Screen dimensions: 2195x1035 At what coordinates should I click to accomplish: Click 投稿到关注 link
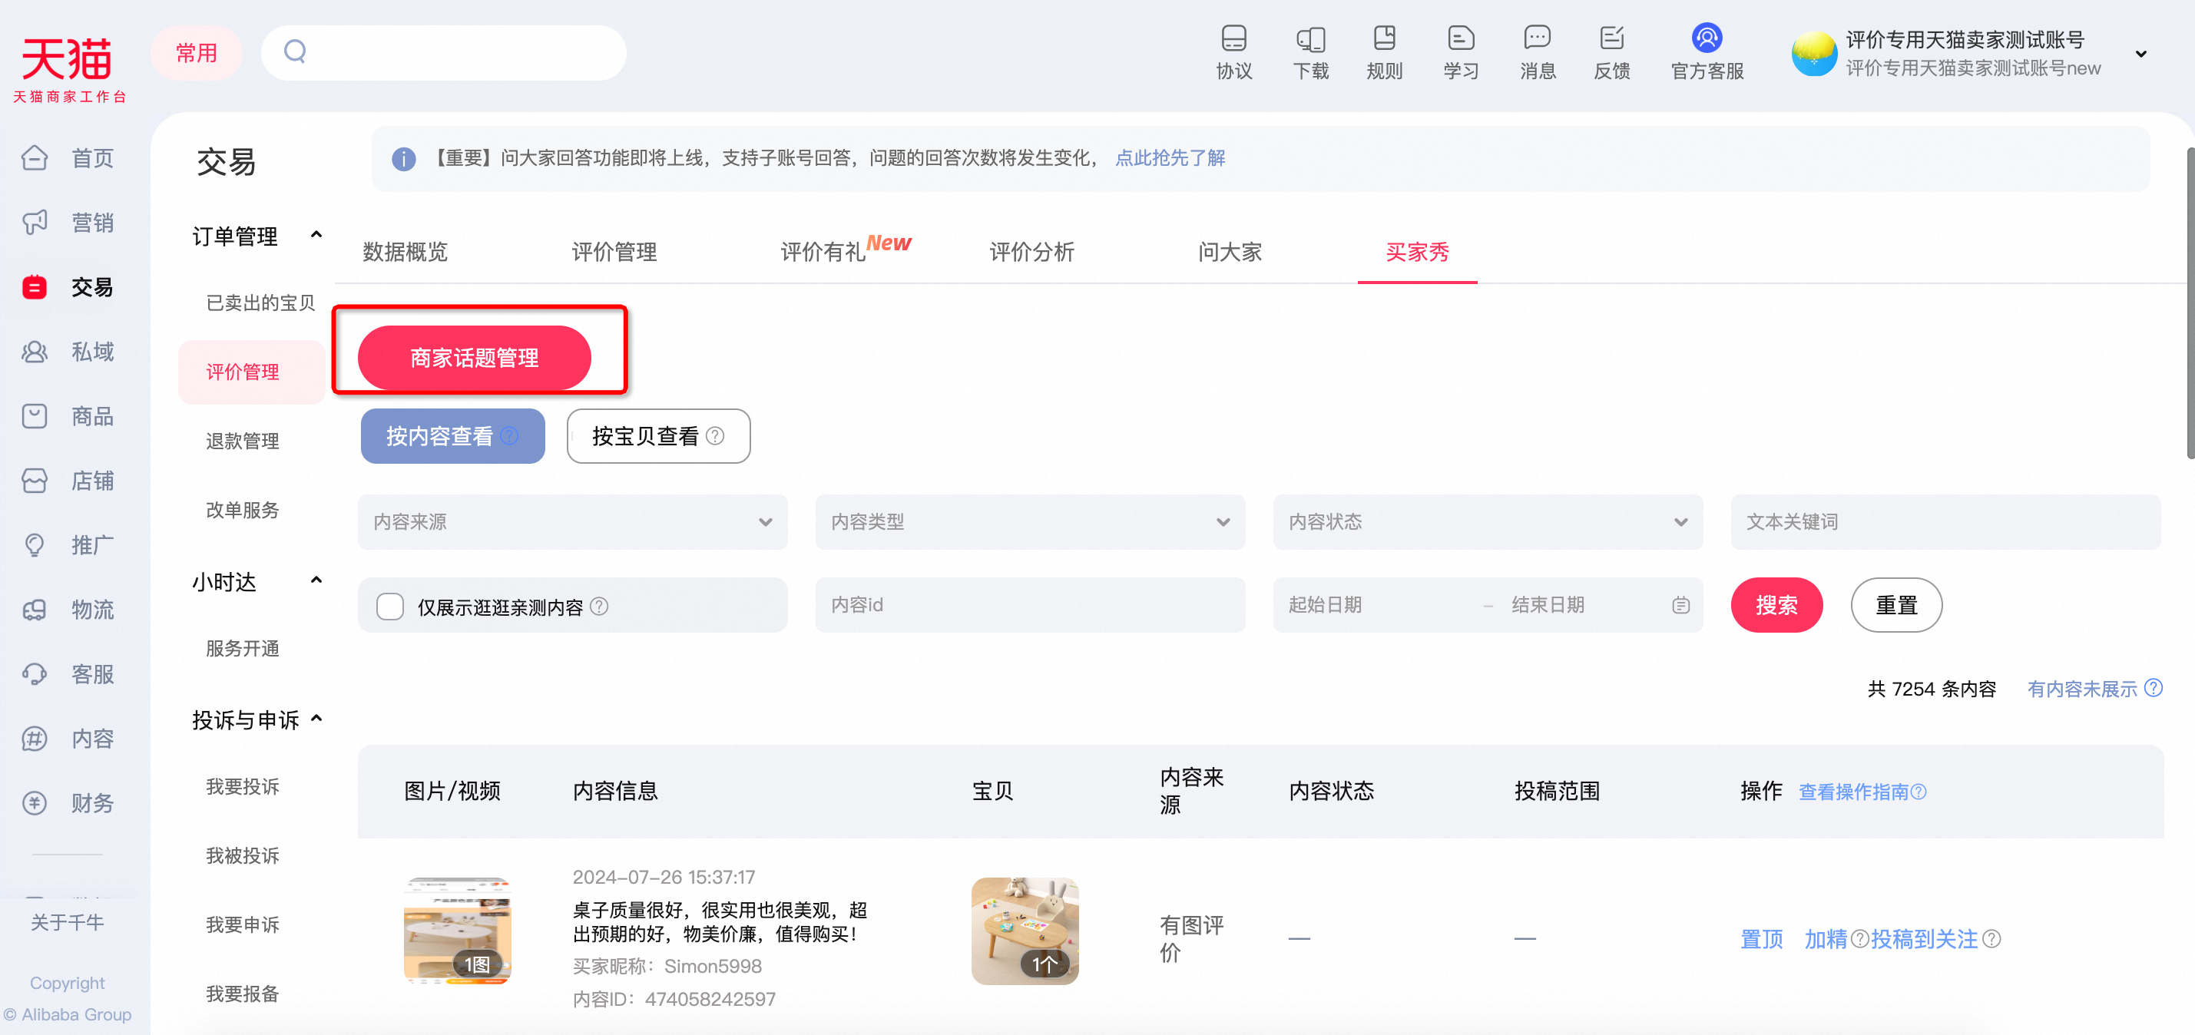(x=1924, y=939)
